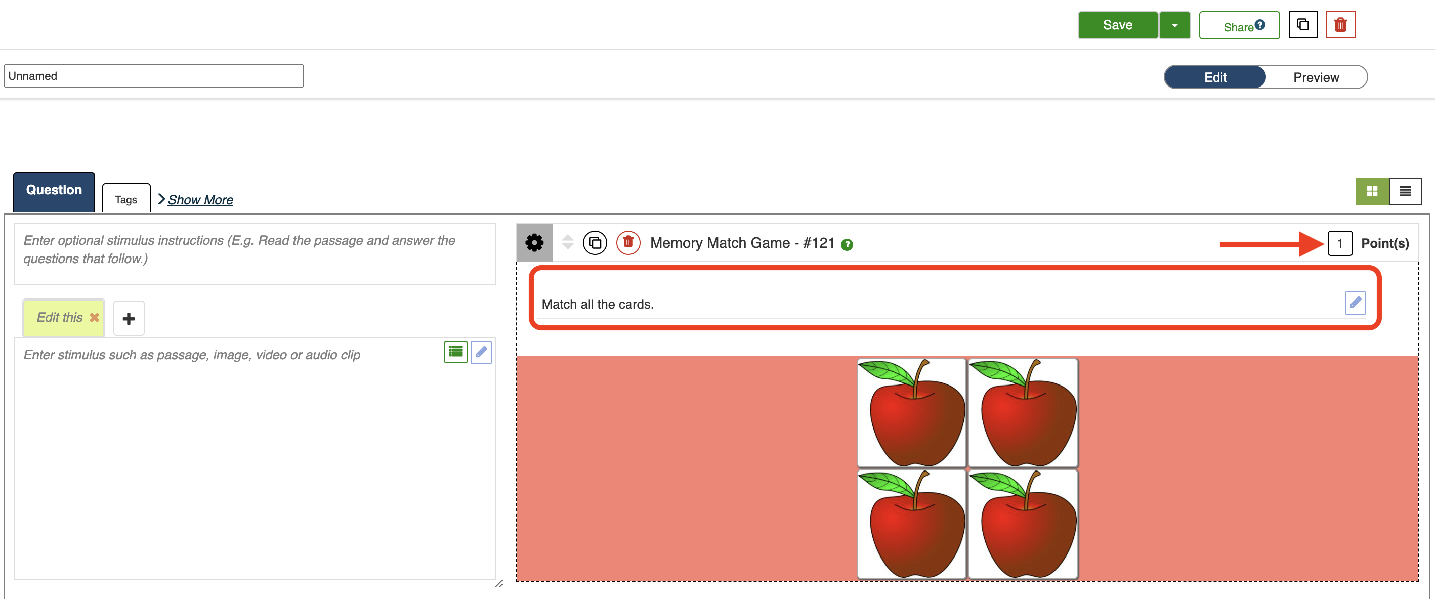
Task: Switch to Edit mode
Action: (1214, 77)
